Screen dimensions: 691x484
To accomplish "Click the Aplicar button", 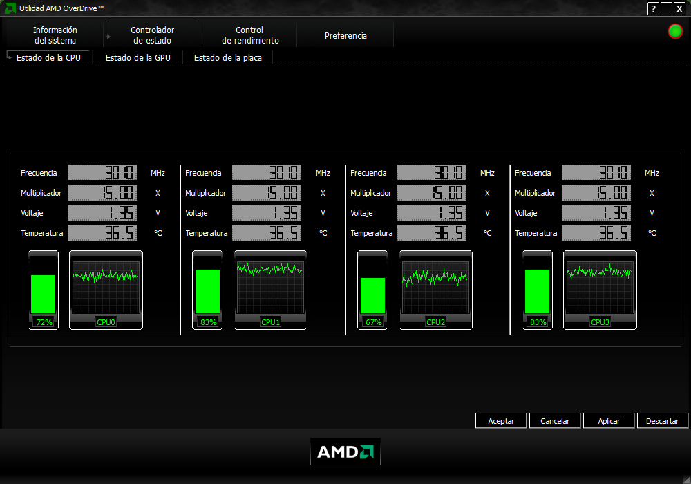I will [x=609, y=421].
